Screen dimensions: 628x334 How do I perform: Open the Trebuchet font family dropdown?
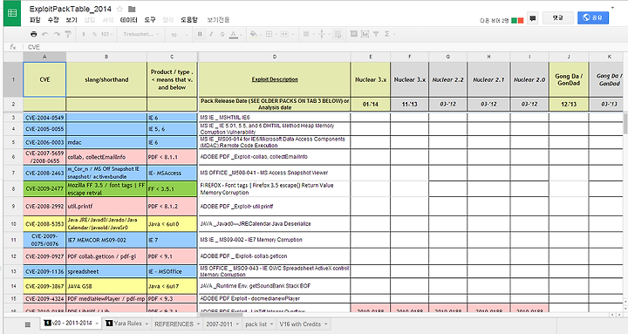[x=141, y=34]
